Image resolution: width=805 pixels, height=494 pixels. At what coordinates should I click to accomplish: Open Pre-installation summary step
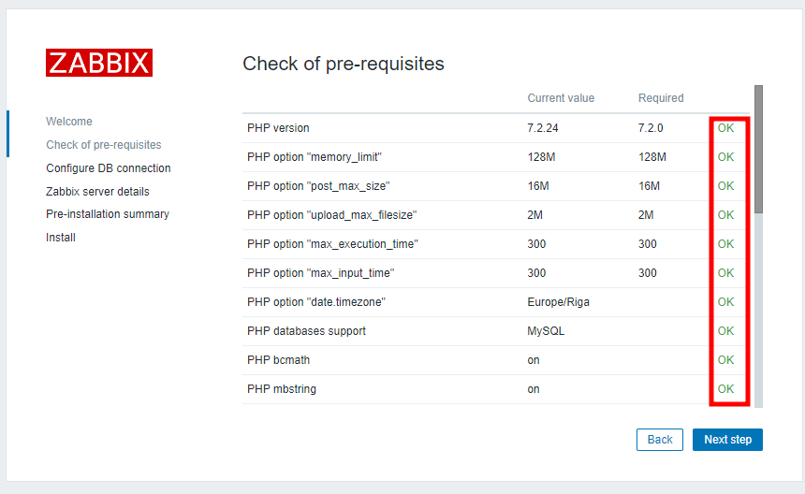click(x=108, y=214)
